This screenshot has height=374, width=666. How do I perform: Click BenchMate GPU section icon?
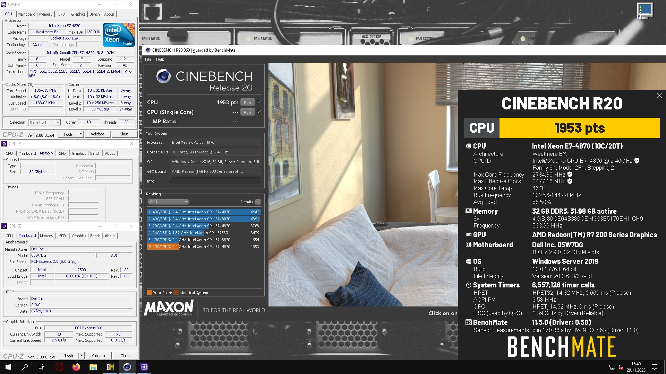(x=468, y=234)
